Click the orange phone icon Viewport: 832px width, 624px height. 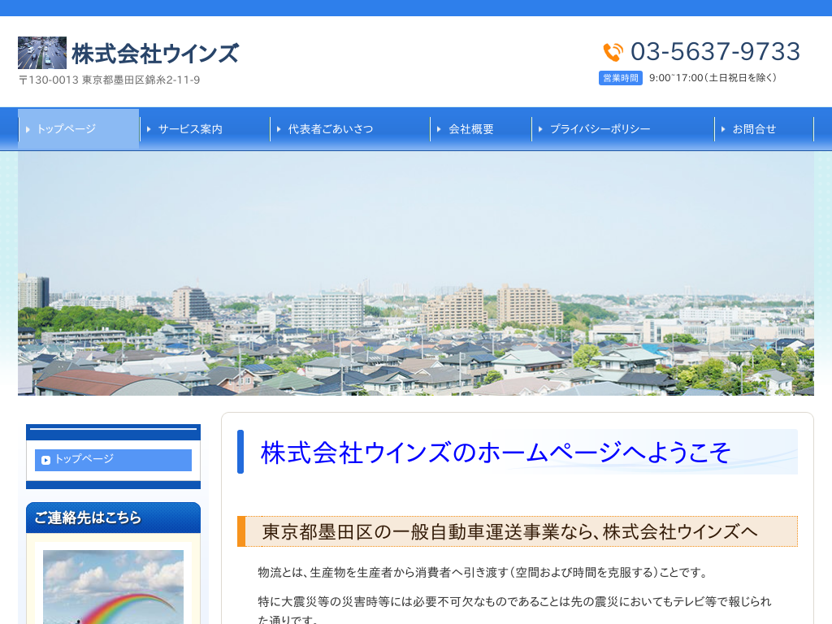[x=613, y=53]
